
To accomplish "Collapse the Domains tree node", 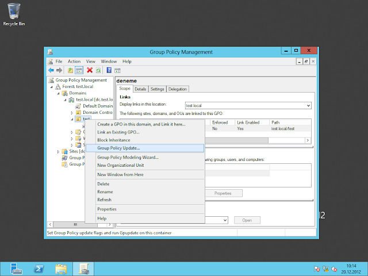I will pos(58,93).
